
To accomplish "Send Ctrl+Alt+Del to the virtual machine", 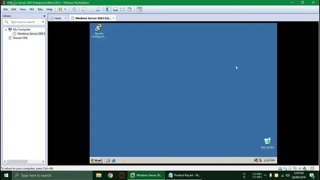I will tap(74, 9).
